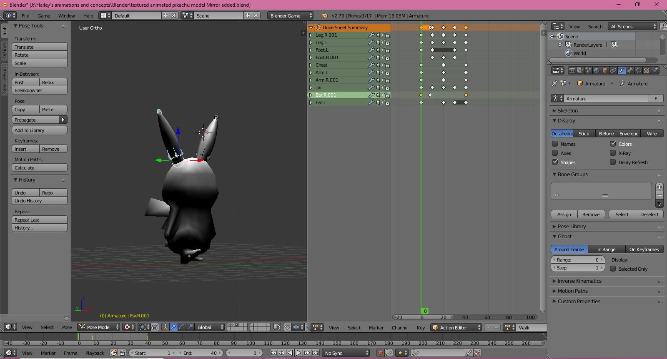
Task: Click the wrench icon on Leg.R.001 channel
Action: point(371,35)
